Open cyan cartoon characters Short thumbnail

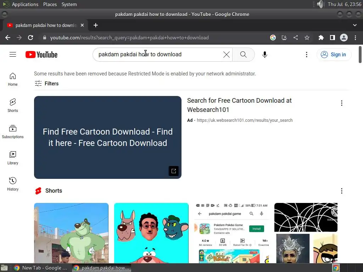[x=151, y=233]
